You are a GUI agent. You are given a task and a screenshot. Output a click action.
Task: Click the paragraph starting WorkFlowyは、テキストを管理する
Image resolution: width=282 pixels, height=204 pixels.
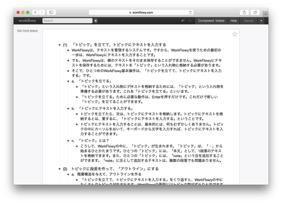coord(146,52)
